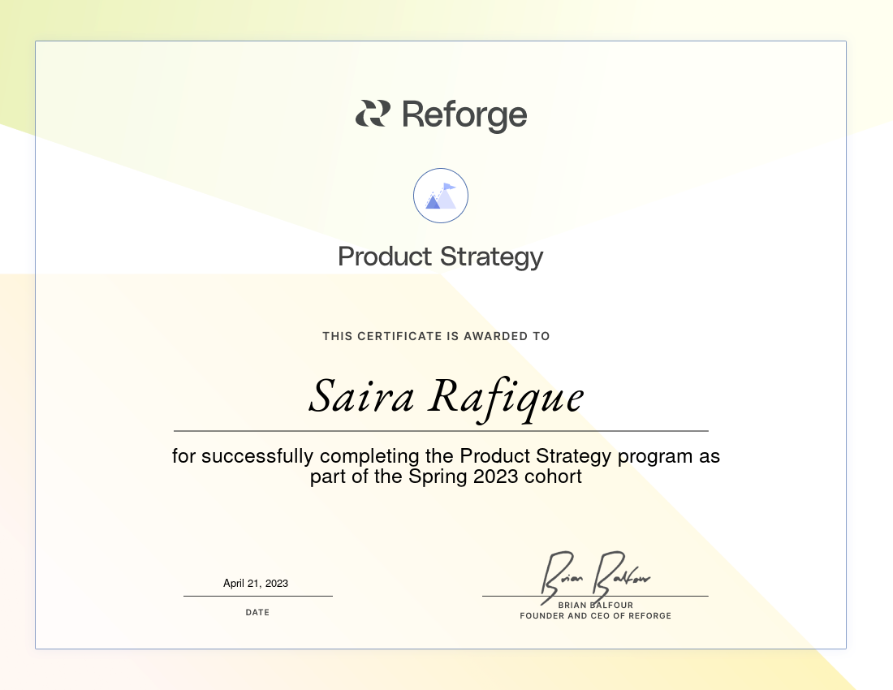Click the underline beneath the date
The width and height of the screenshot is (893, 690).
click(x=257, y=596)
